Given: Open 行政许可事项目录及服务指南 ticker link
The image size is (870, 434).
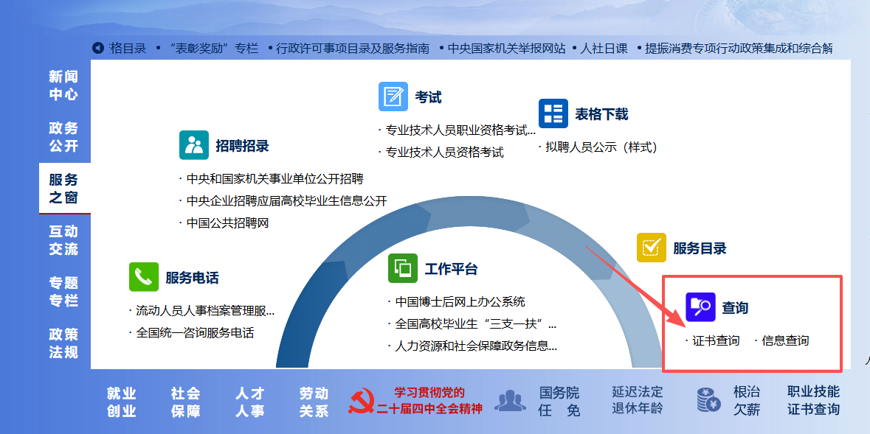Looking at the screenshot, I should click(353, 48).
